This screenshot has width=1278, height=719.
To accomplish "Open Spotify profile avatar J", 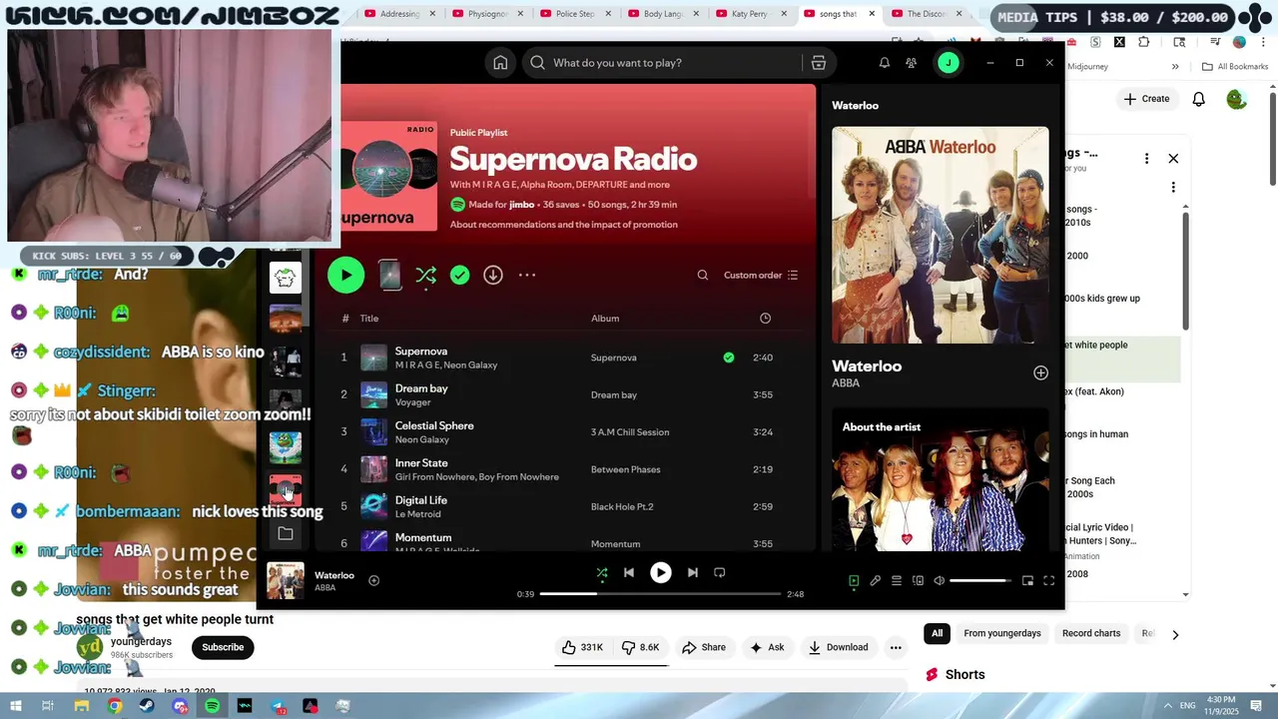I will [948, 63].
